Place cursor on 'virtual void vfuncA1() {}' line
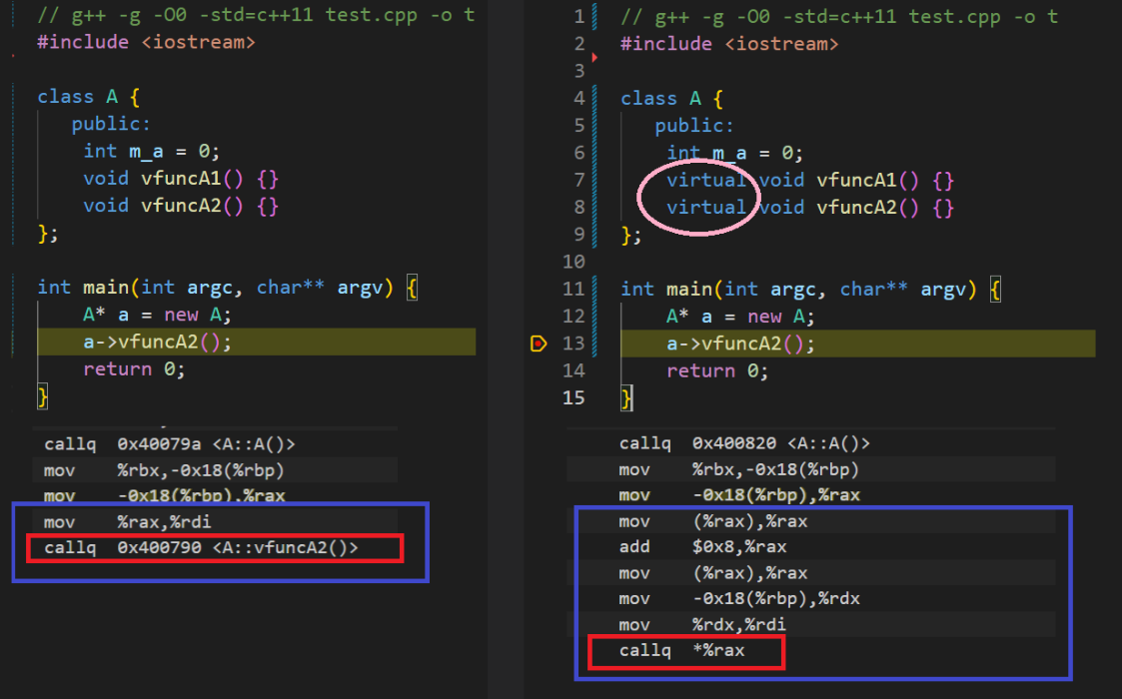 pyautogui.click(x=810, y=181)
